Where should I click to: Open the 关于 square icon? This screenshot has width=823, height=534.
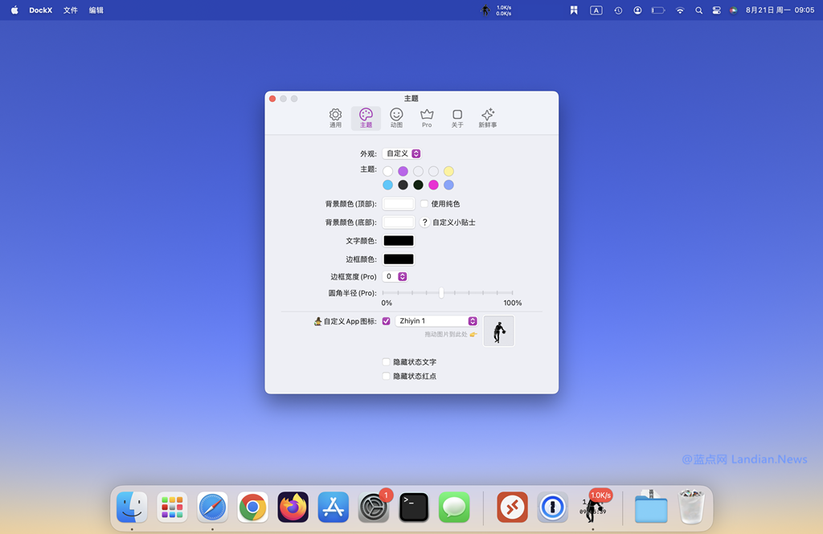coord(457,116)
